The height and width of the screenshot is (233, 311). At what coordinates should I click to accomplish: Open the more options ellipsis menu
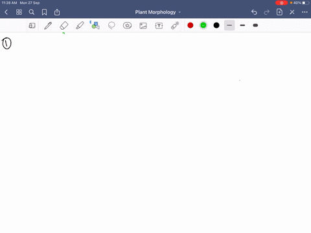pos(305,12)
